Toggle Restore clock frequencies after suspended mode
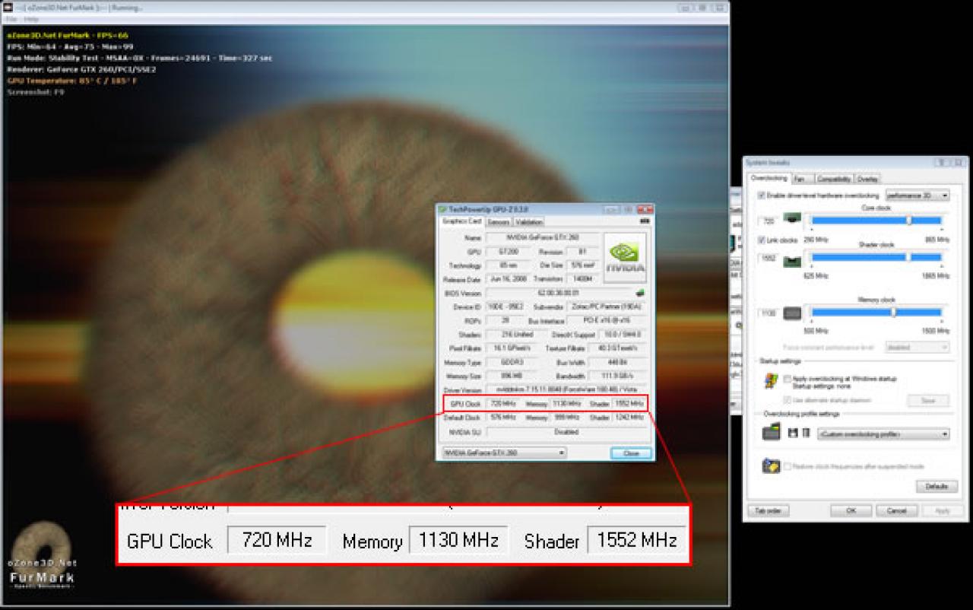The width and height of the screenshot is (973, 610). [788, 466]
